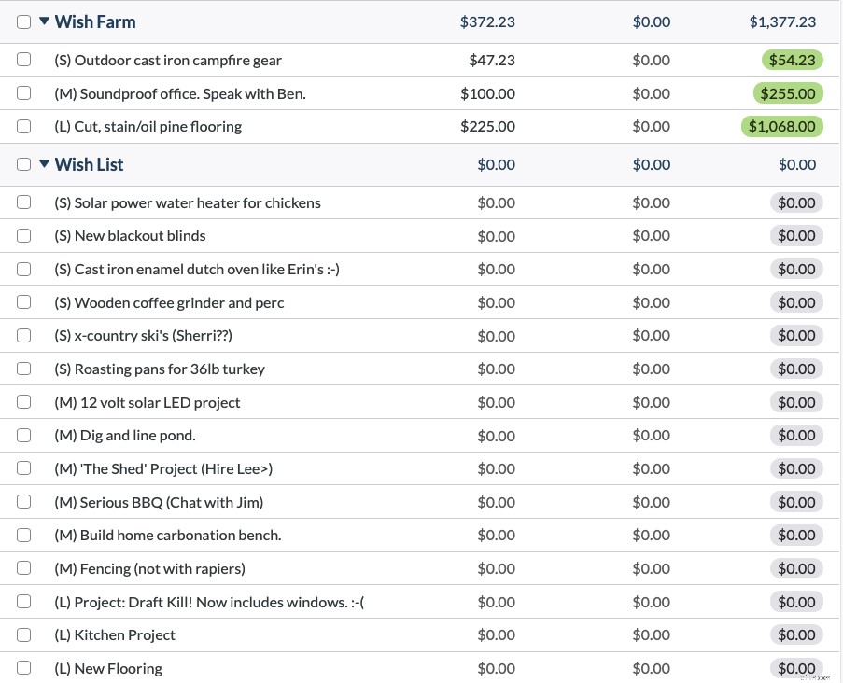The height and width of the screenshot is (683, 843).
Task: Check the Soundproof office row checkbox
Action: [23, 93]
